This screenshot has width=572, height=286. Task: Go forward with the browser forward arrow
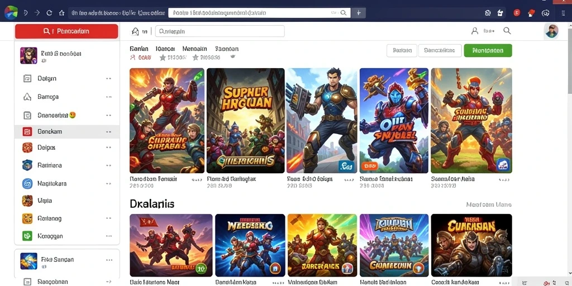[x=37, y=13]
